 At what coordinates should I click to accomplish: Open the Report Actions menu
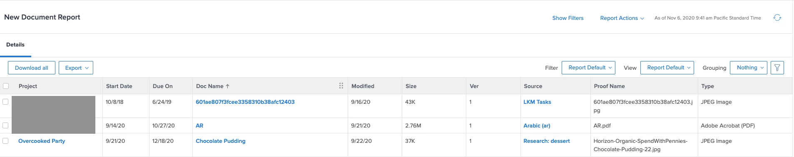click(x=622, y=18)
